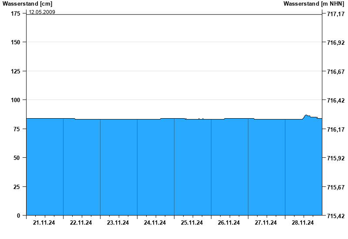The width and height of the screenshot is (348, 239).
Task: Click the 715,67 value on right axis
Action: [x=336, y=187]
